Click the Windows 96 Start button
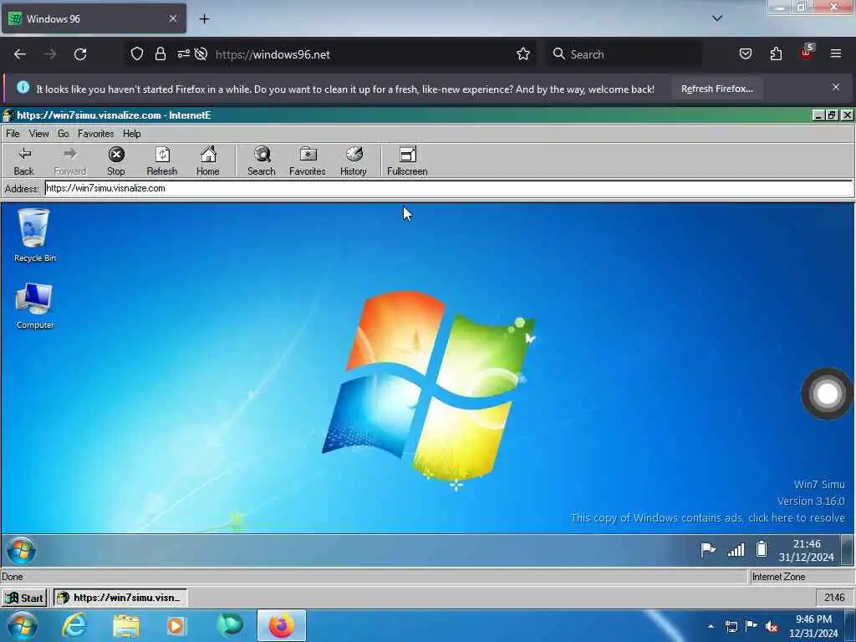Image resolution: width=856 pixels, height=642 pixels. 24,598
